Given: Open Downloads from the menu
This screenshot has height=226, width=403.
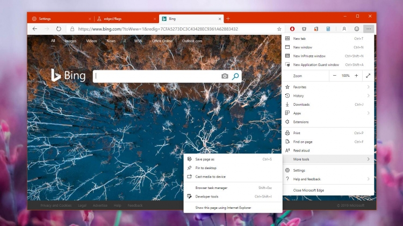Looking at the screenshot, I should point(328,105).
